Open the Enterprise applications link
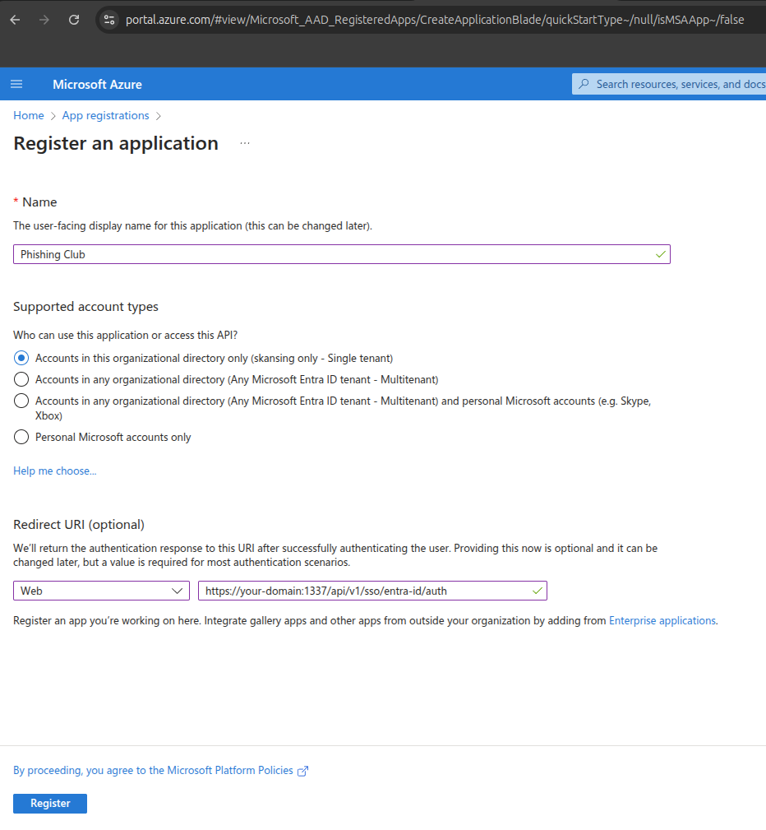Screen dimensions: 766x830 tap(662, 620)
